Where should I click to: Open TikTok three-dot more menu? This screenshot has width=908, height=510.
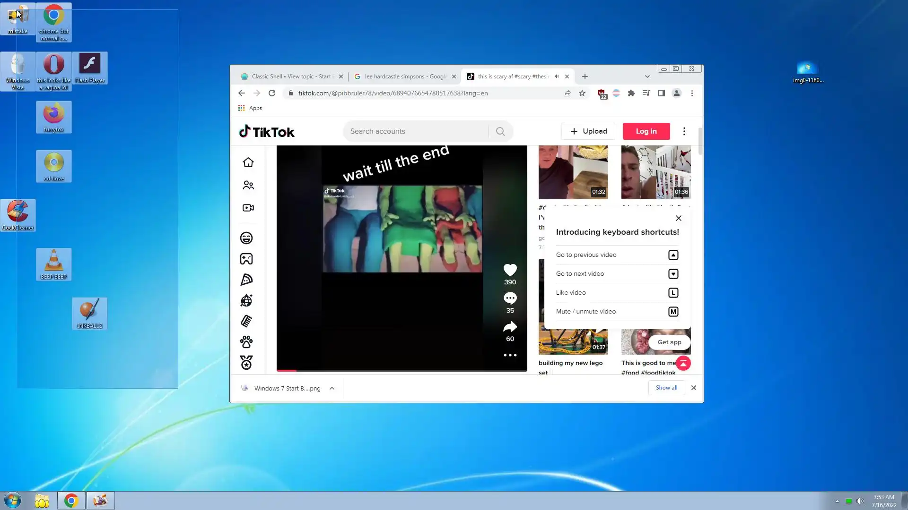pos(684,131)
